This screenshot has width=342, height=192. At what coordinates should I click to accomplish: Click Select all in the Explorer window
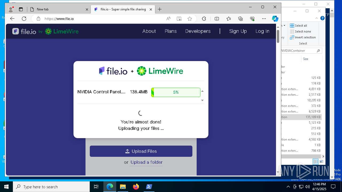tap(299, 26)
